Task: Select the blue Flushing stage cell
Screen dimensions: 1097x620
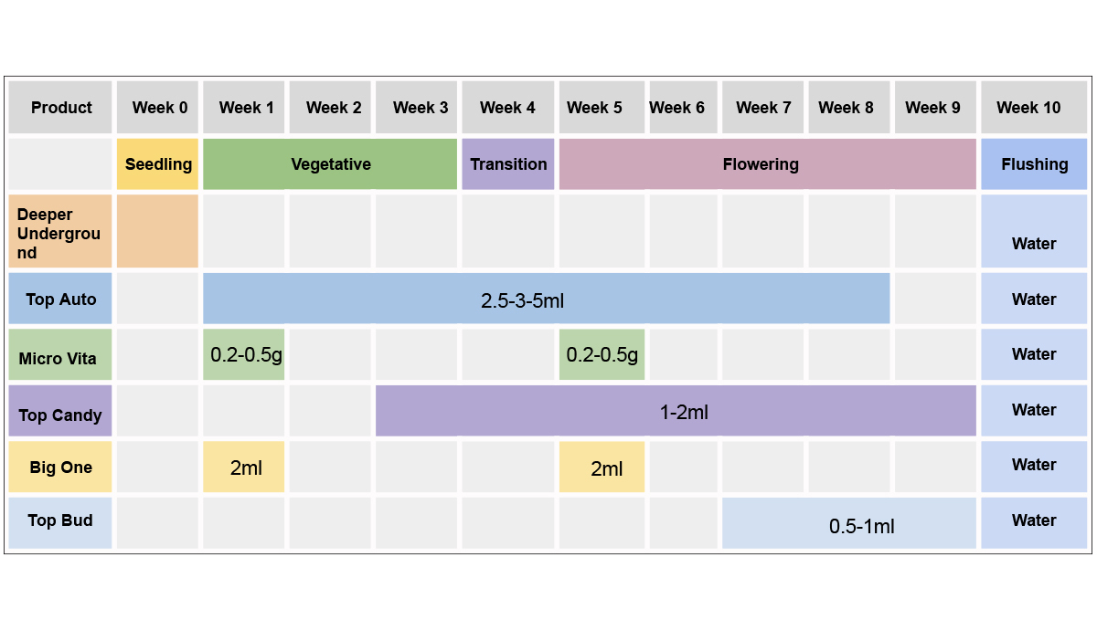Action: pos(1034,164)
